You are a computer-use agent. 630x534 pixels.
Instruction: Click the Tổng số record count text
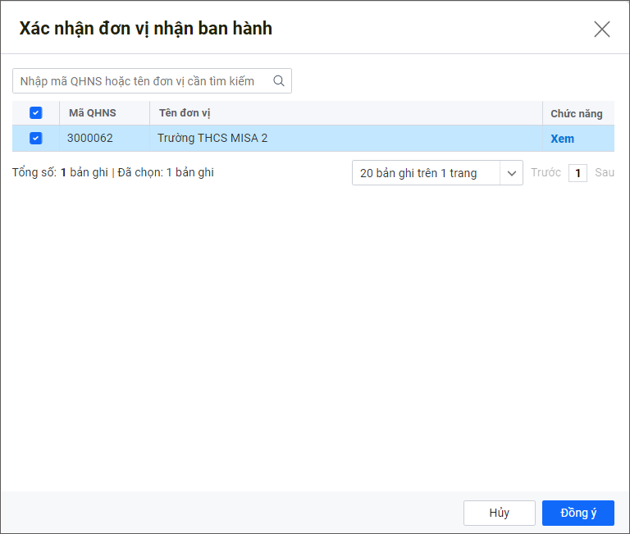(59, 173)
